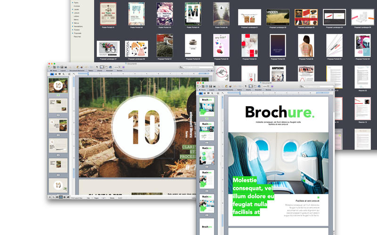Choose PROPOSAL clothing landscape template thumbnail

coord(136,49)
